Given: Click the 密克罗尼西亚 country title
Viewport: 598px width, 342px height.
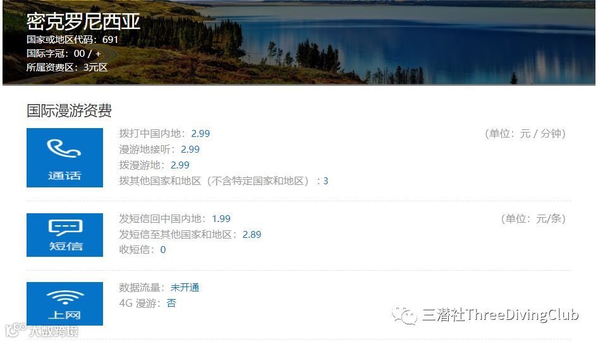Looking at the screenshot, I should tap(83, 21).
